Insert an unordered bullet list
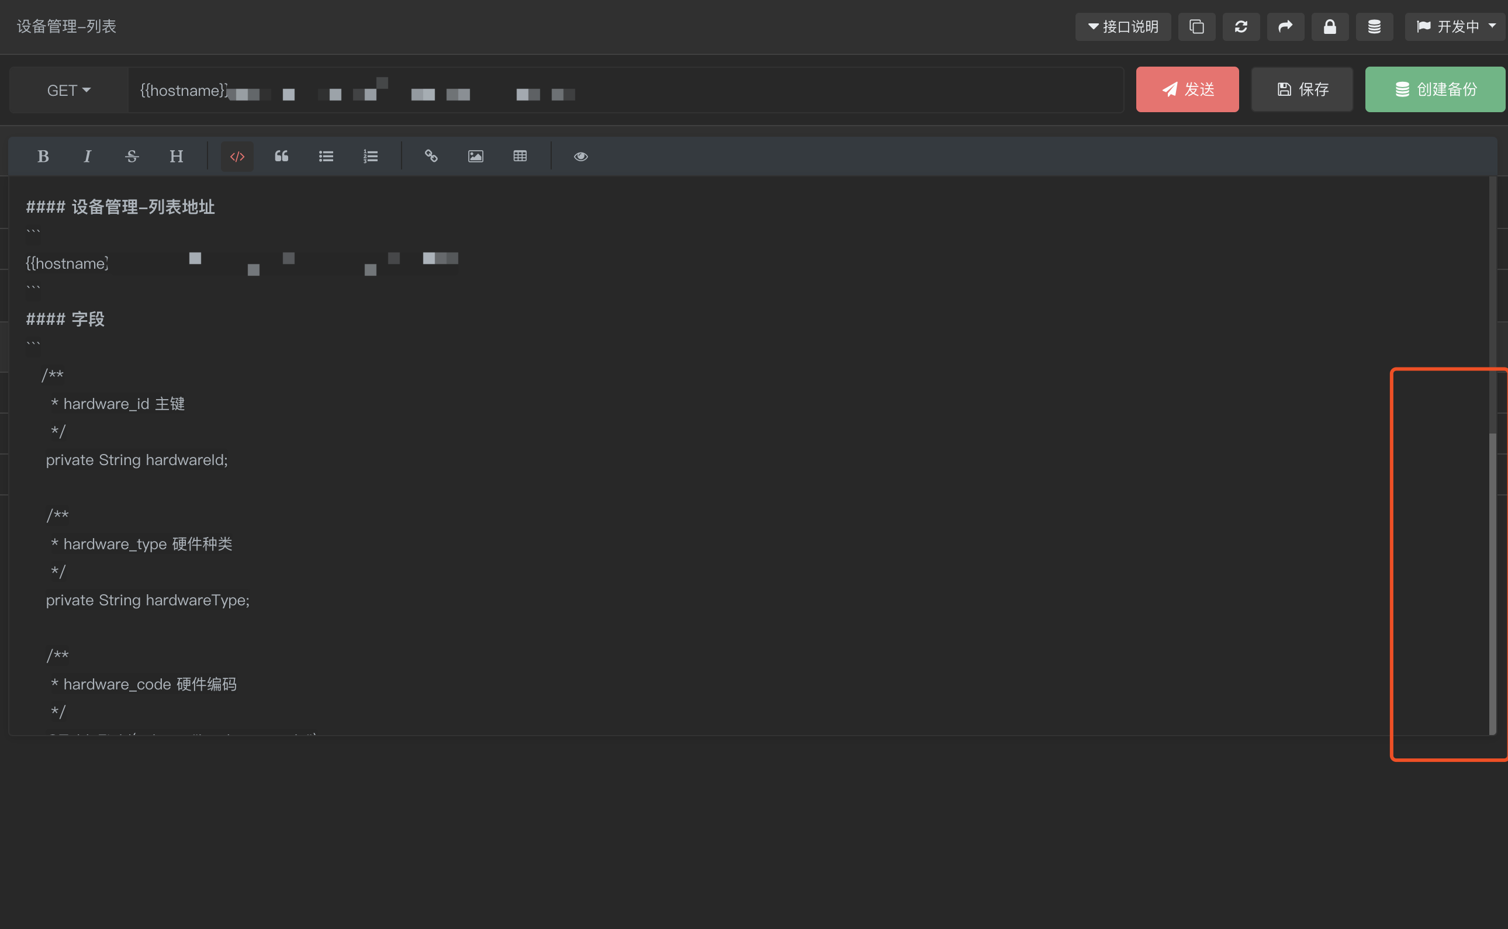This screenshot has height=929, width=1508. click(x=326, y=156)
